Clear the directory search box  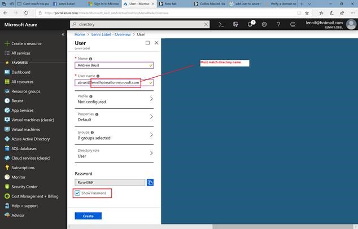[206, 24]
